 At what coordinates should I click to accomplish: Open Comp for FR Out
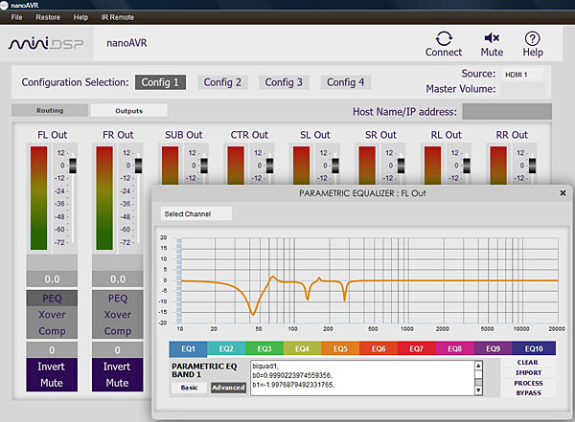(x=118, y=331)
